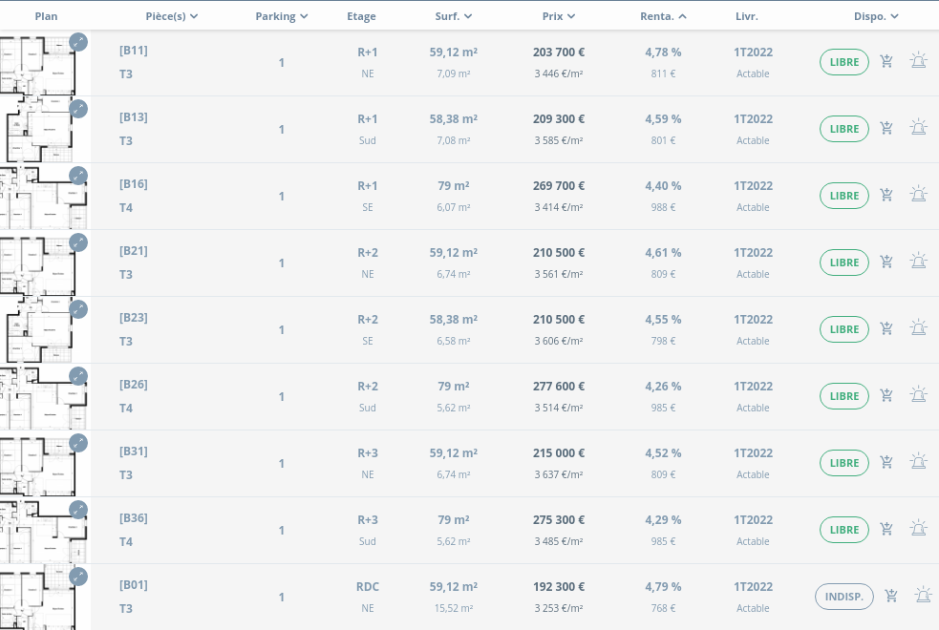Viewport: 939px width, 630px height.
Task: Click alert icon for lot B31
Action: (x=918, y=463)
